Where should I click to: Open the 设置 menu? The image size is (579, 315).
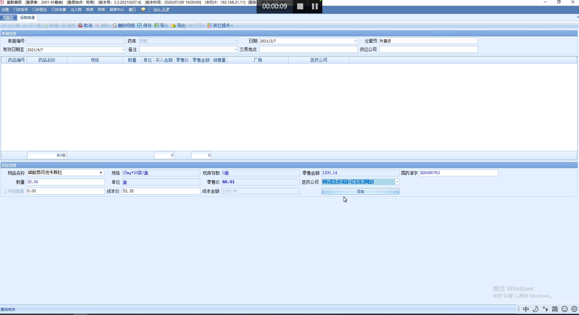[x=5, y=10]
